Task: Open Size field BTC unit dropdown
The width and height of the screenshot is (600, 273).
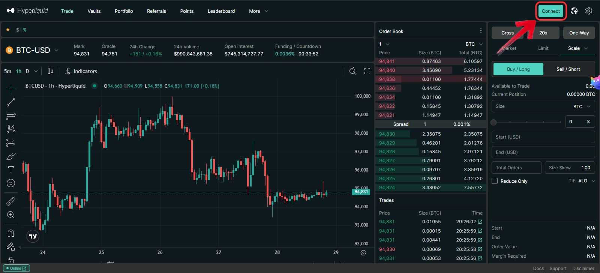Action: click(582, 106)
